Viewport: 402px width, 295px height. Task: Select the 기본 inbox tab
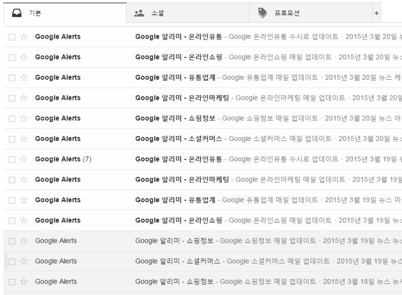(35, 14)
